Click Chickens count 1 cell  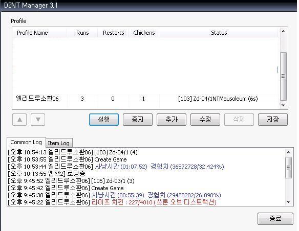click(143, 99)
